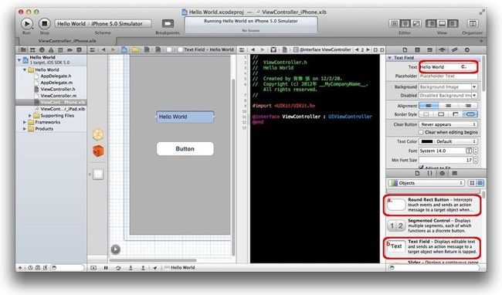Enable Clear when editing begins checkbox
This screenshot has width=502, height=295.
point(421,132)
